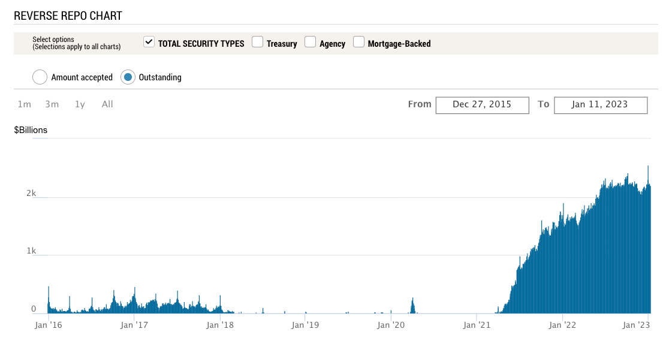Click the $Billions axis title
Viewport: 672px width, 338px height.
(x=31, y=130)
